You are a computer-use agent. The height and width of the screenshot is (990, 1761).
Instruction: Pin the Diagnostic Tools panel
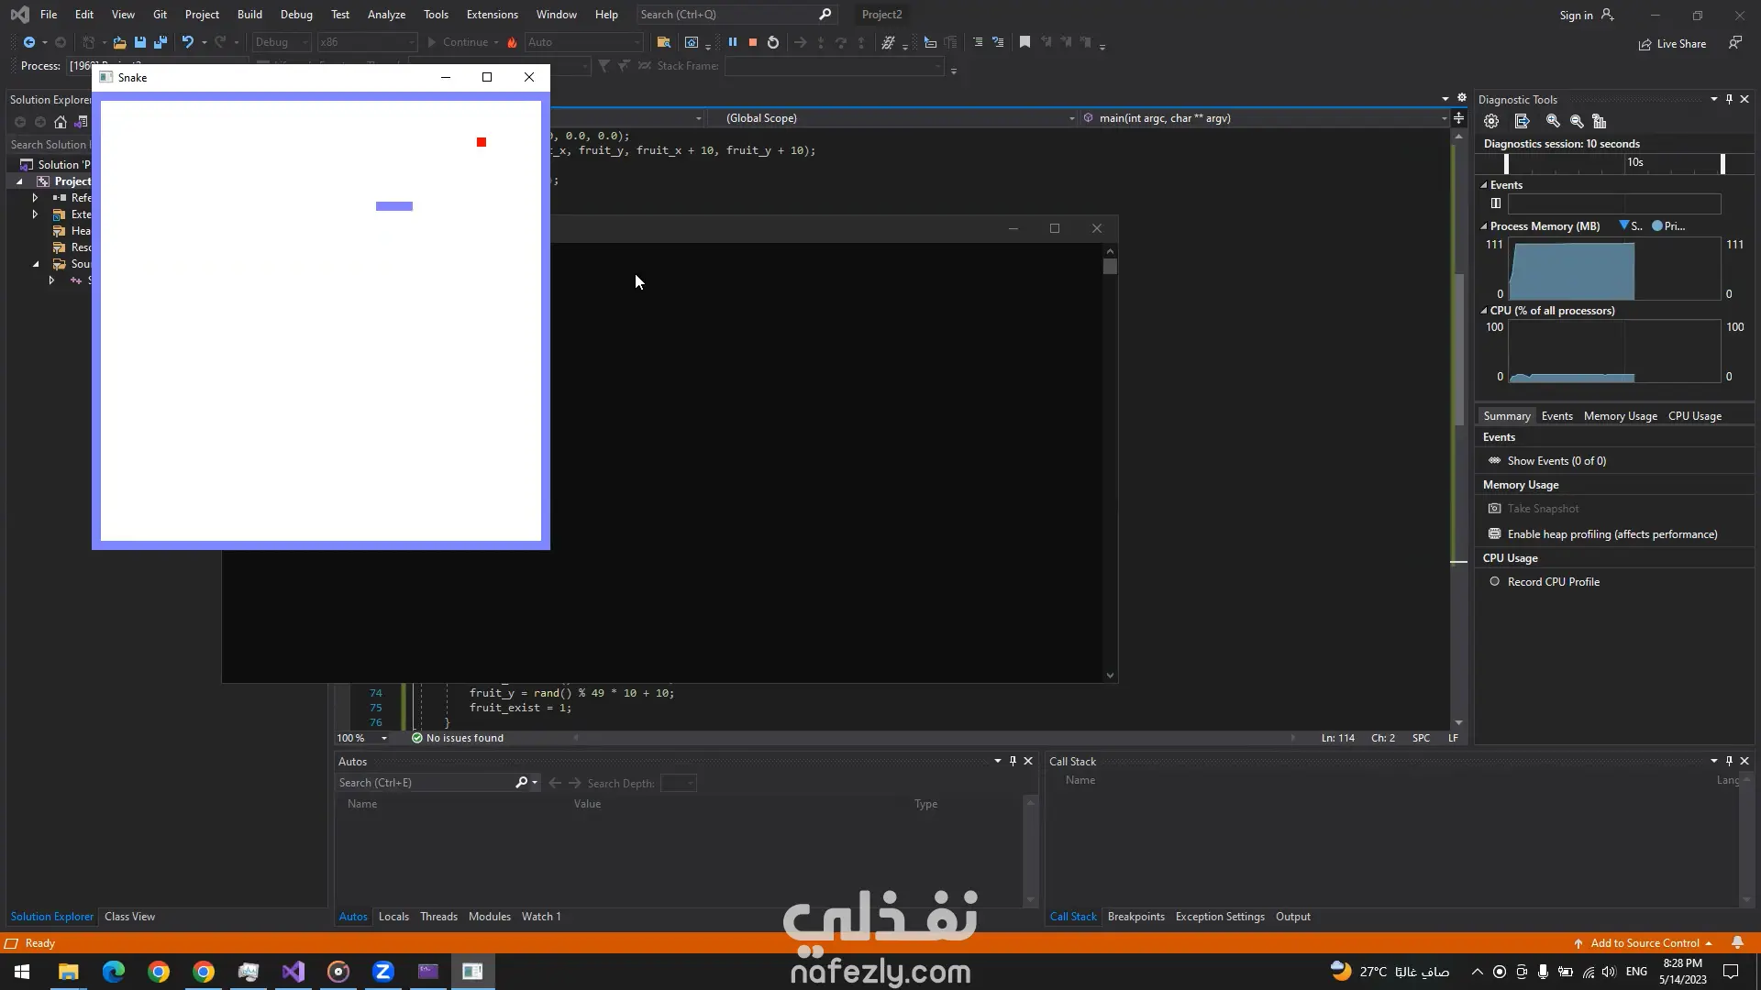(1728, 99)
